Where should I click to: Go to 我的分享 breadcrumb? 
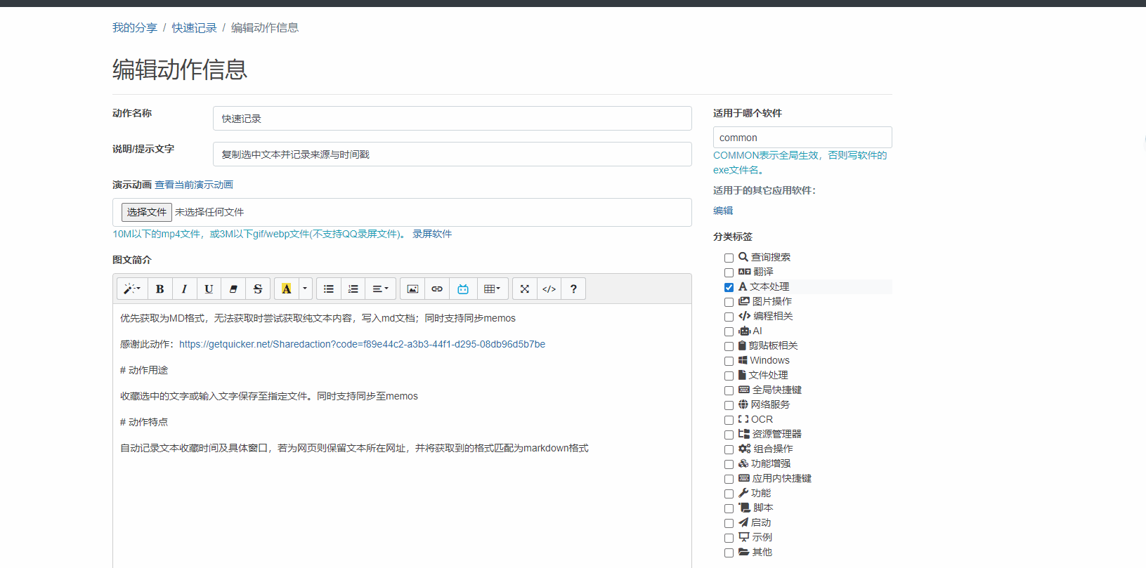point(135,28)
